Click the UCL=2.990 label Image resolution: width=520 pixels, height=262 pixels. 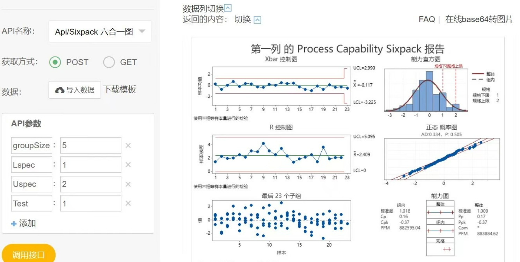[x=364, y=68]
